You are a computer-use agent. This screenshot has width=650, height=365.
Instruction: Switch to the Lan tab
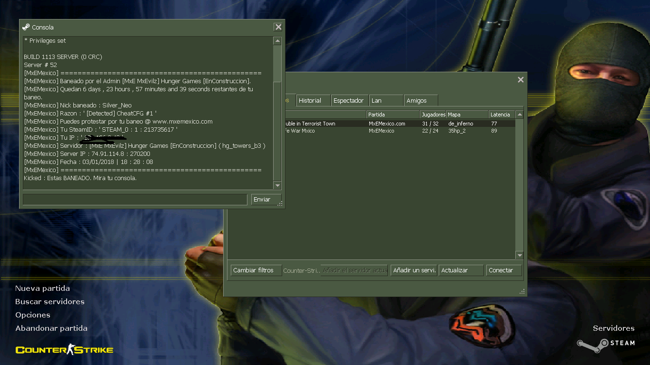pyautogui.click(x=386, y=100)
